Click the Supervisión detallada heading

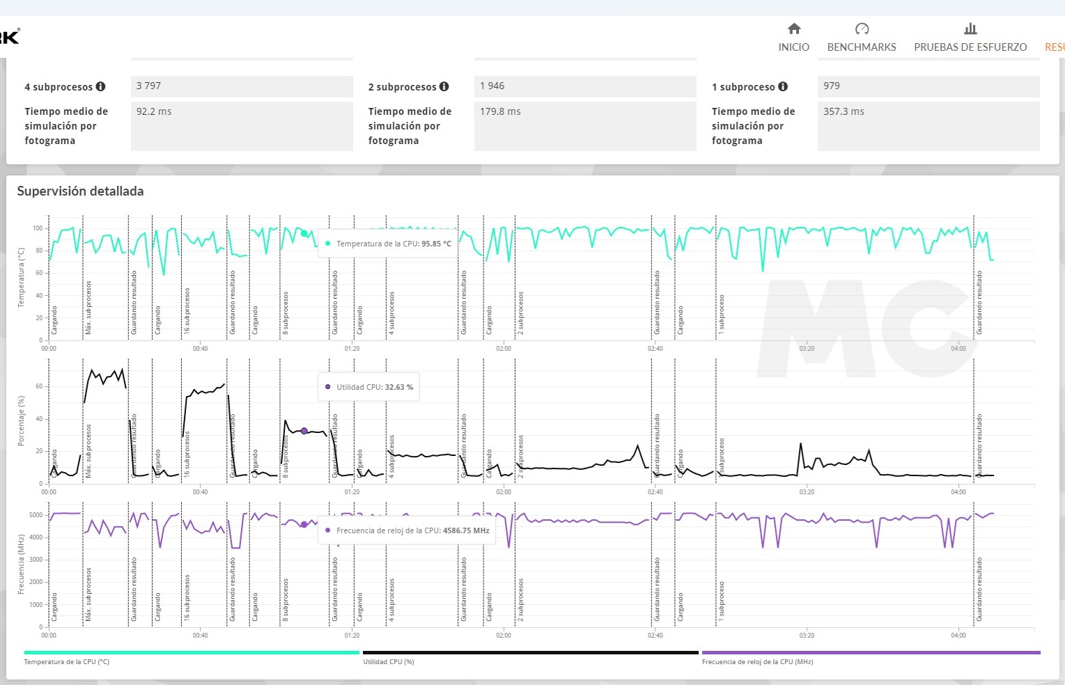tap(80, 191)
